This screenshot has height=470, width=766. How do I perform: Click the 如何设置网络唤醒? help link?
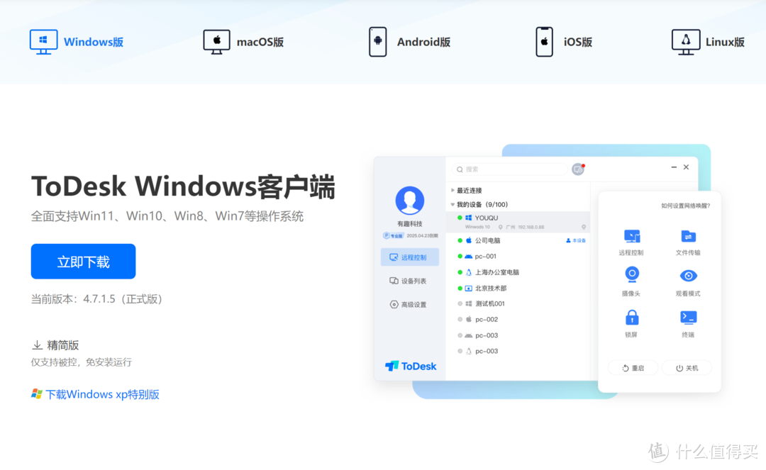(685, 206)
